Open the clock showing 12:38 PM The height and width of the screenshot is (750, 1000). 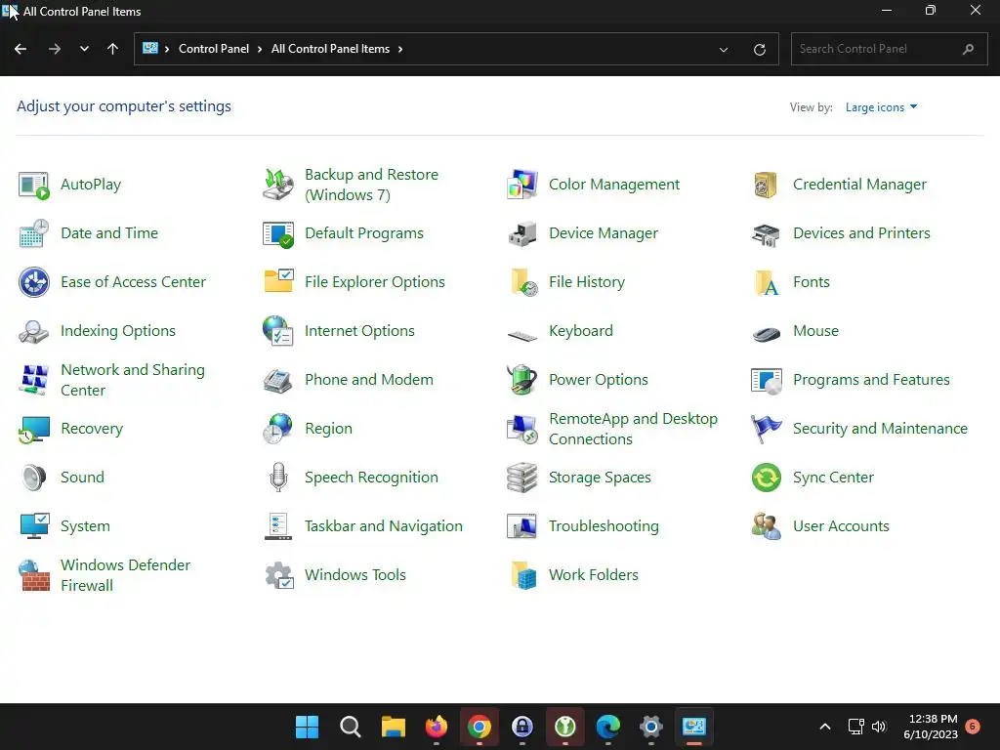[931, 727]
